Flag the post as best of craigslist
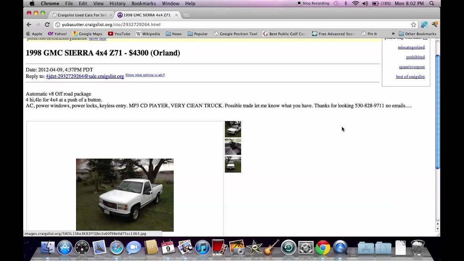The width and height of the screenshot is (464, 261). [x=410, y=76]
